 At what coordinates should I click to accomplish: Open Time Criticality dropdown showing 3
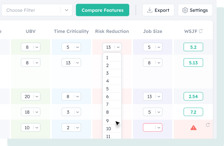[71, 112]
